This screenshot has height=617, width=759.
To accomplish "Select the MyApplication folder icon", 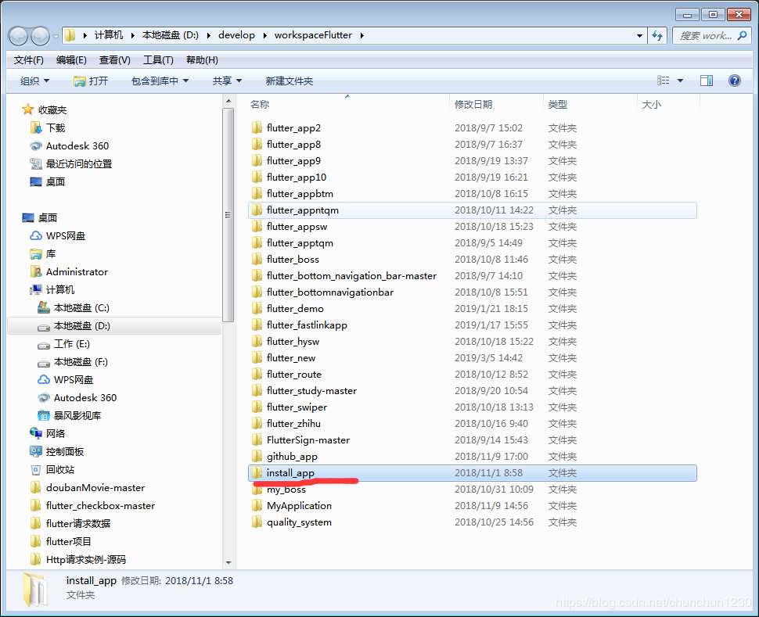I will click(257, 505).
